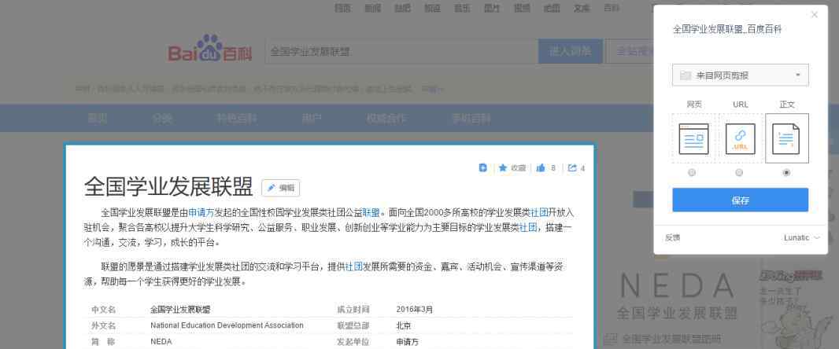
Task: Click 申请方 value in 发起单位 row
Action: [407, 341]
